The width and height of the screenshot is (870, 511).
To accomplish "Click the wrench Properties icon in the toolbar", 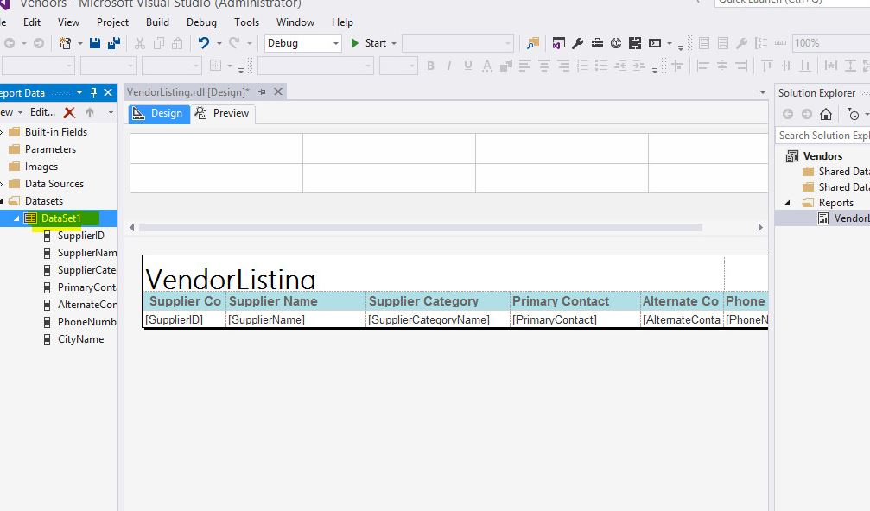I will (x=578, y=43).
